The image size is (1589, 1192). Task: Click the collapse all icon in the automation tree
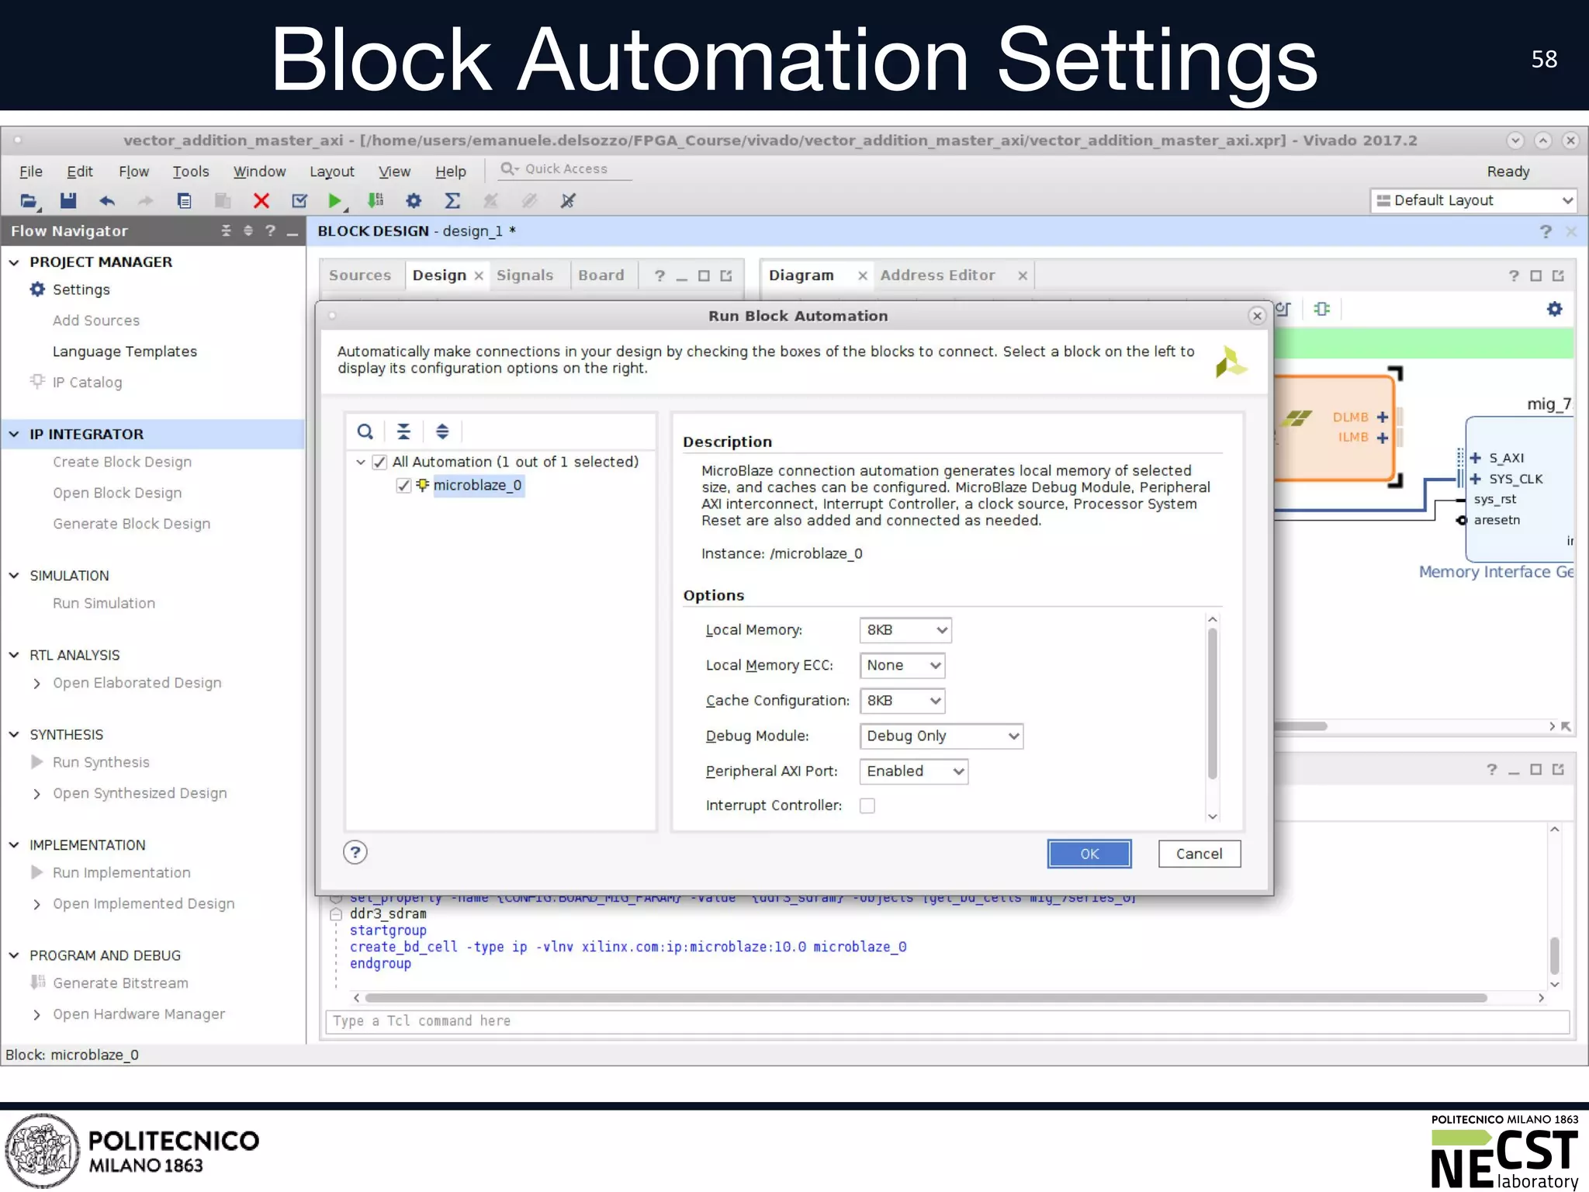tap(403, 431)
